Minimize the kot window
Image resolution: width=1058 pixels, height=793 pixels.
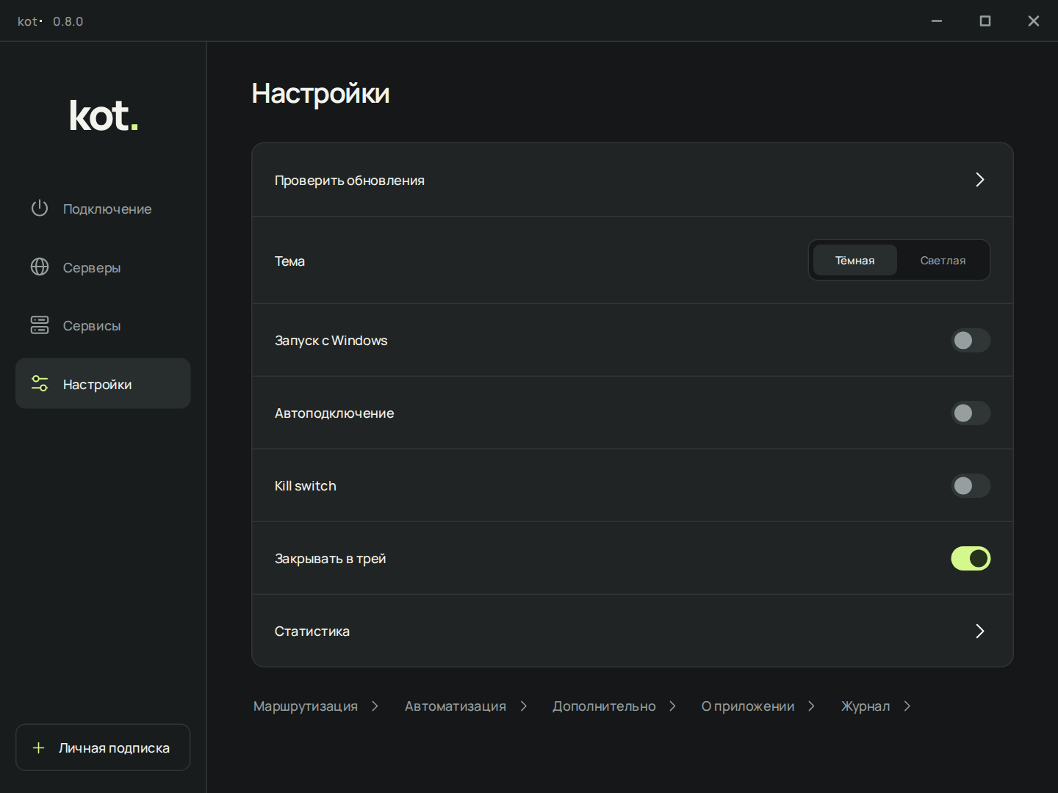pyautogui.click(x=937, y=21)
